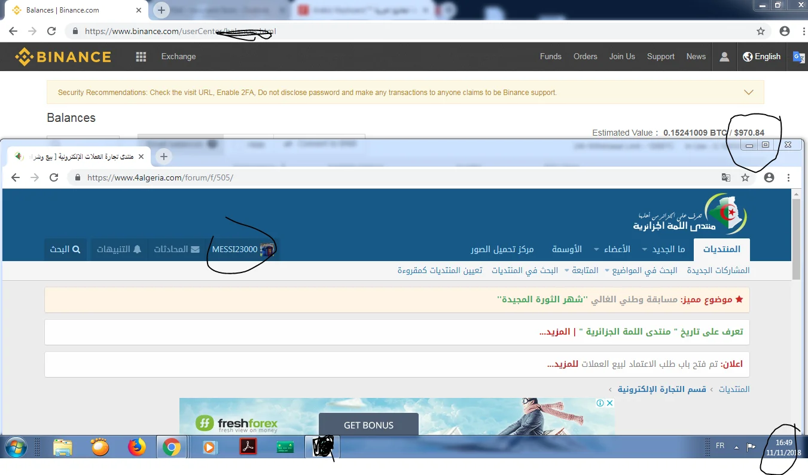Click the Binance account profile icon
808x475 pixels.
(x=724, y=57)
